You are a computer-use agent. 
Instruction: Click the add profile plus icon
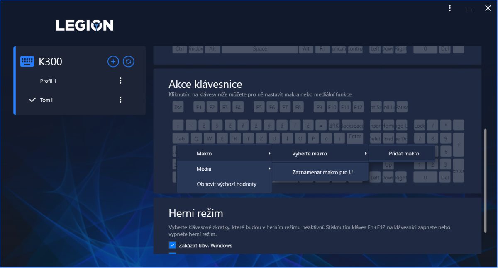[113, 62]
